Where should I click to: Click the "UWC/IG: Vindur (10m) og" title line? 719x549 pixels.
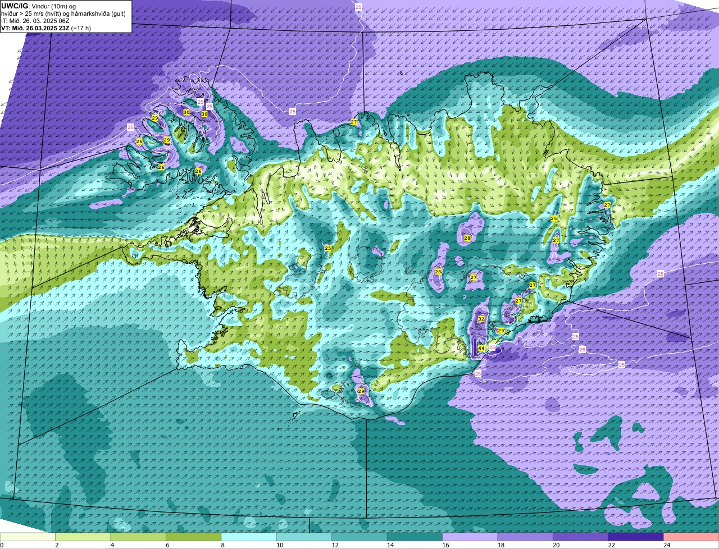[x=38, y=6]
